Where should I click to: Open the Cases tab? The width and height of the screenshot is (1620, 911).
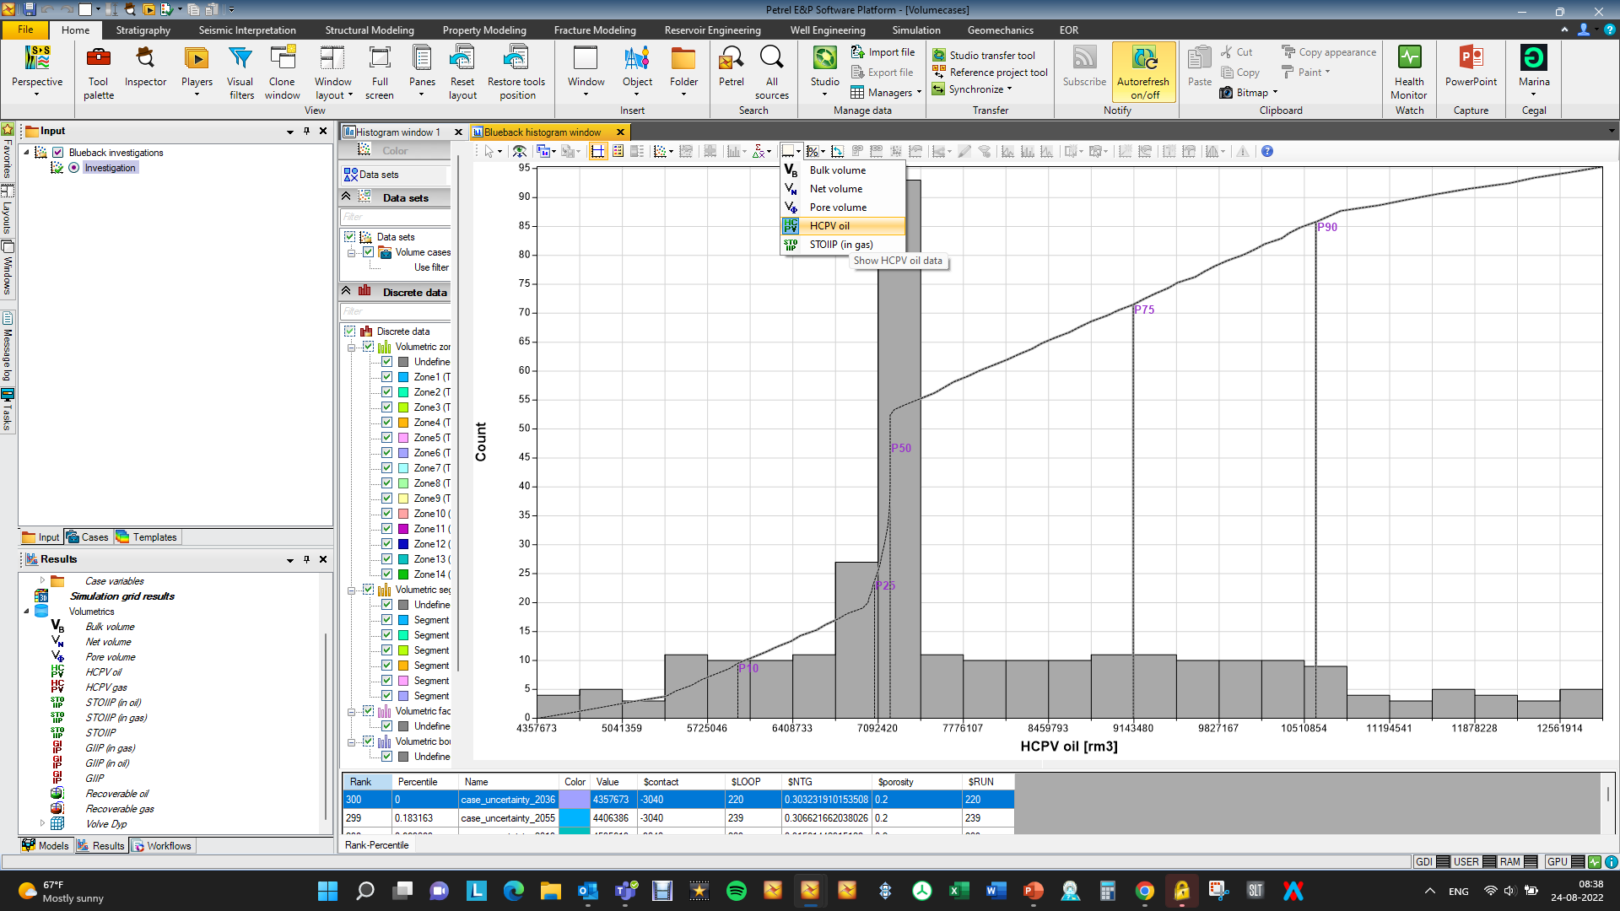coord(88,537)
